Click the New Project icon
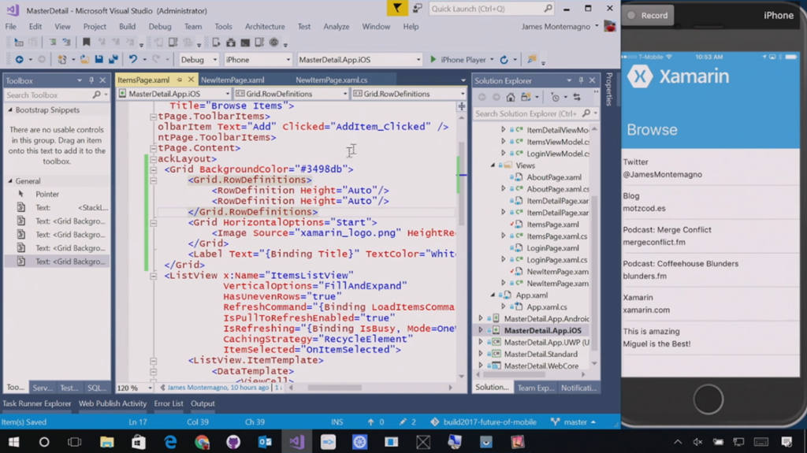Screen dimensions: 807x453 [x=61, y=60]
